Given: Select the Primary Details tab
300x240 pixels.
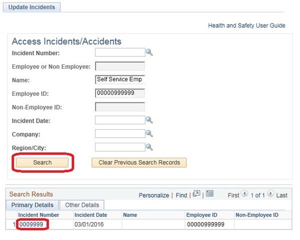Looking at the screenshot, I should (x=33, y=205).
